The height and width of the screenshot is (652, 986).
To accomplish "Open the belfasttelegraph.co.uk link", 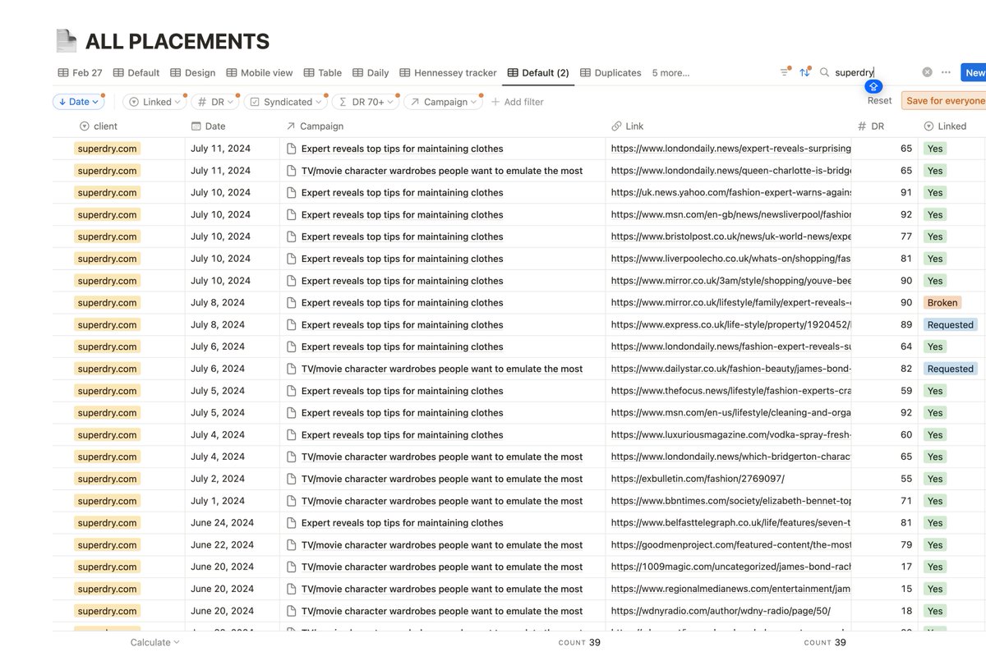I will pyautogui.click(x=730, y=523).
